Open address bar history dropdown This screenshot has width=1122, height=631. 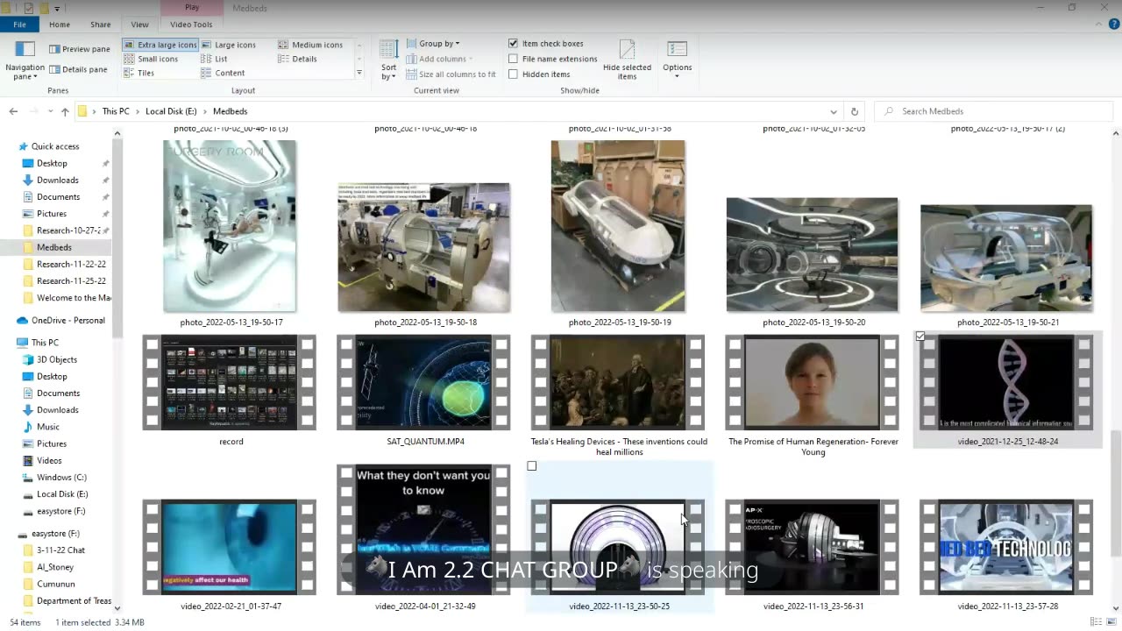click(x=833, y=111)
